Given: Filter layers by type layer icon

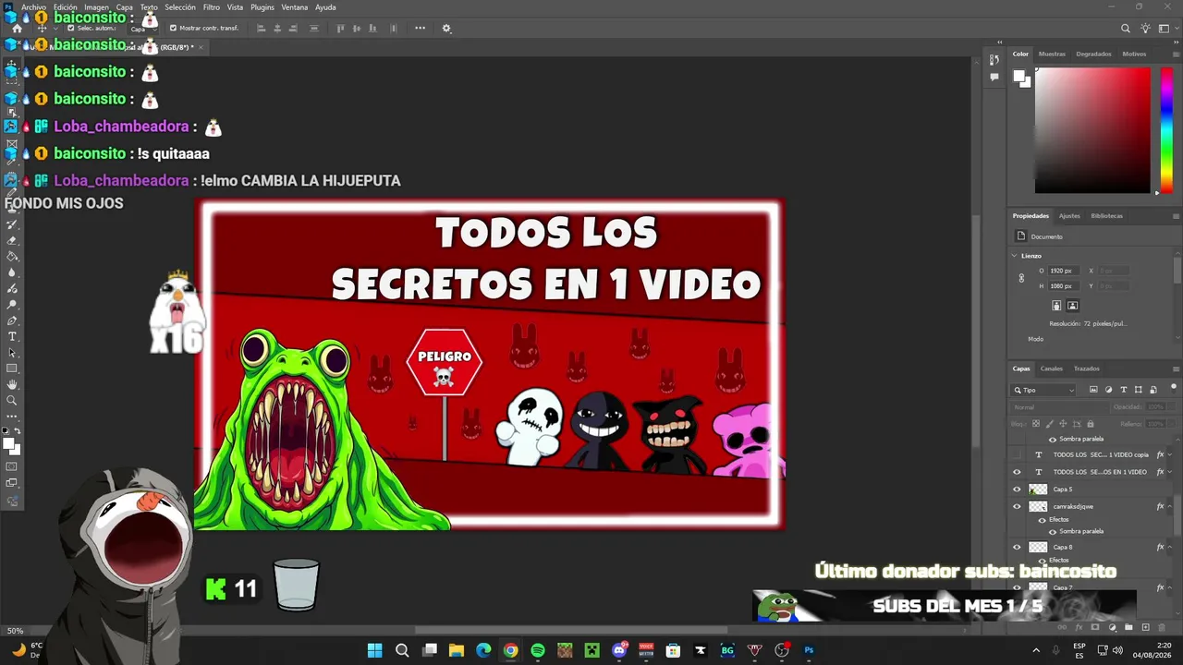Looking at the screenshot, I should point(1123,390).
